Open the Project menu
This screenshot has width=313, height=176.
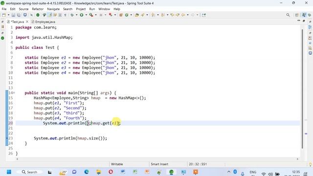81,9
